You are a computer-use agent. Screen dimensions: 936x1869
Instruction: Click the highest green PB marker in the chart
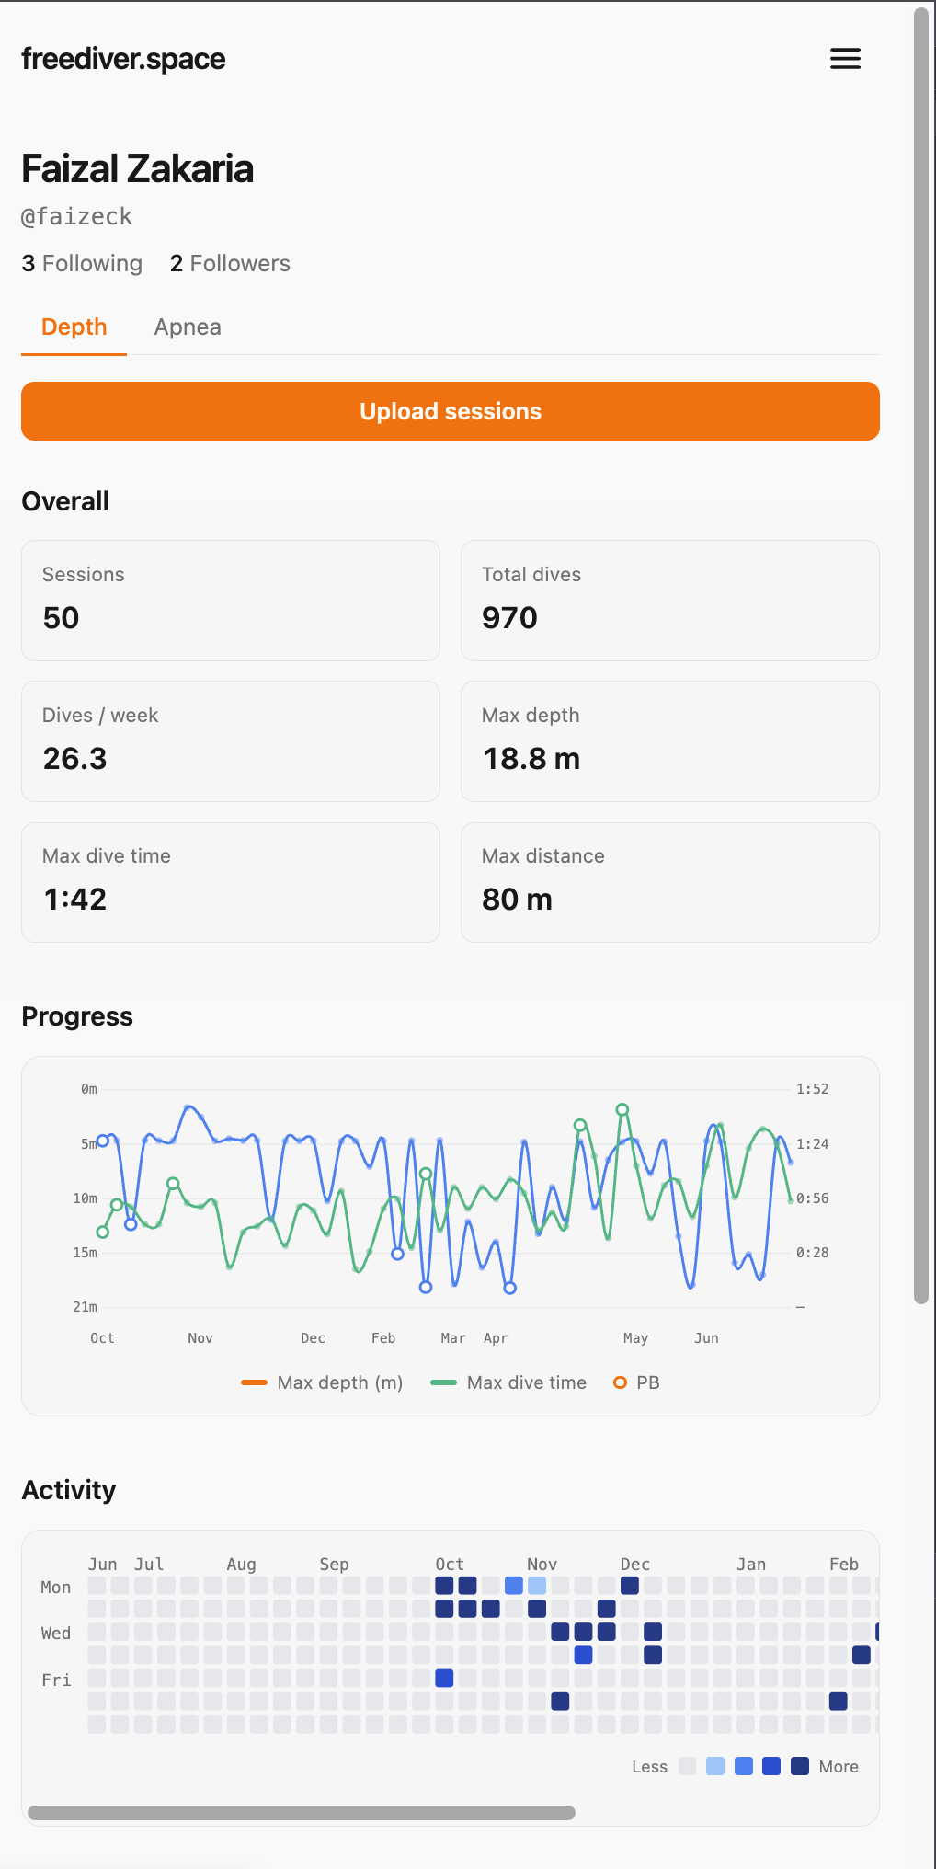(622, 1109)
